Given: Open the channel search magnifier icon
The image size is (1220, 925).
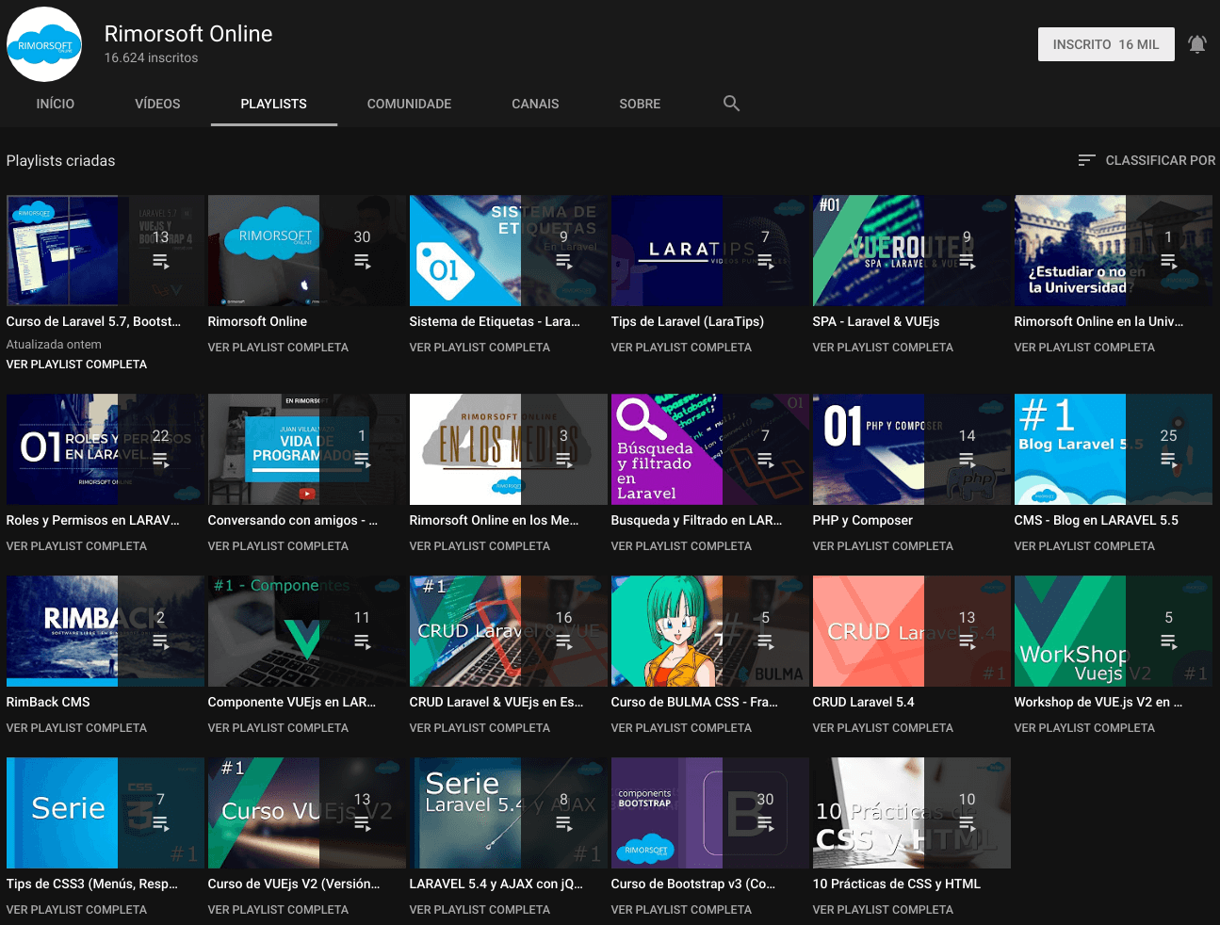Looking at the screenshot, I should click(x=731, y=104).
